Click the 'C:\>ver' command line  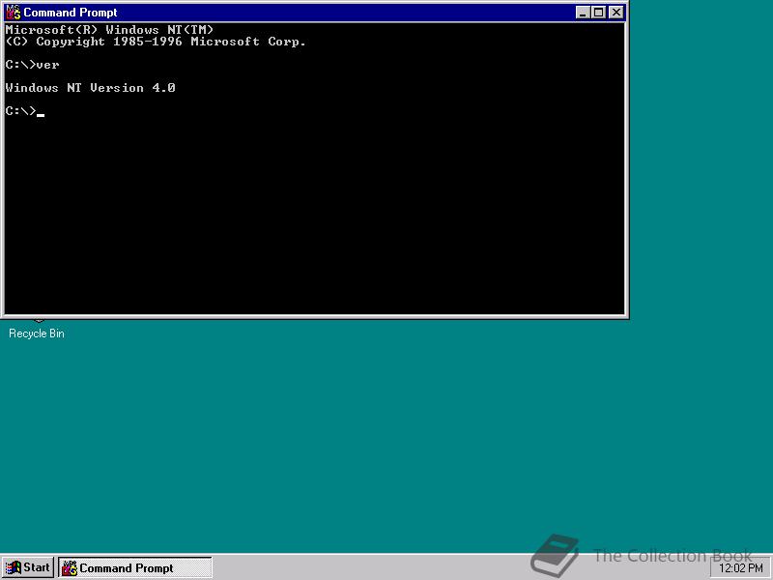coord(33,65)
